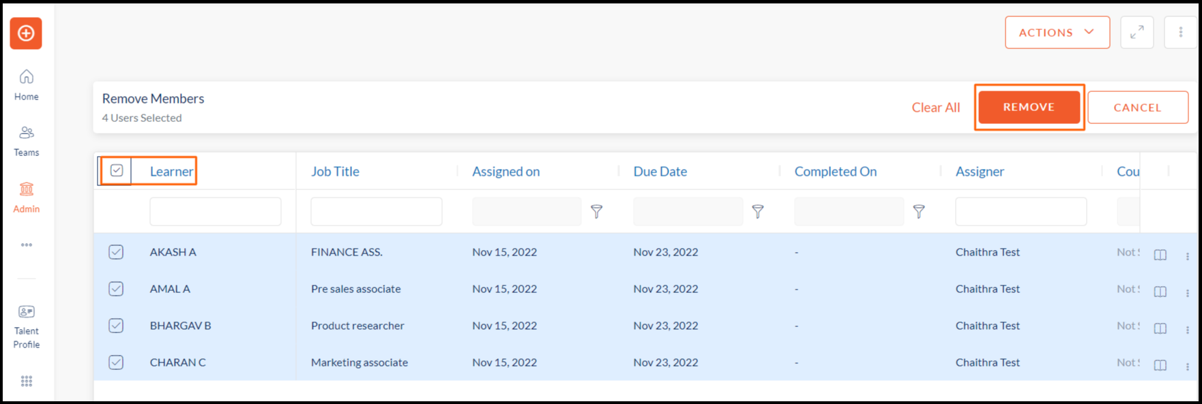Click the Job Title filter text field
The width and height of the screenshot is (1202, 404).
tap(377, 212)
